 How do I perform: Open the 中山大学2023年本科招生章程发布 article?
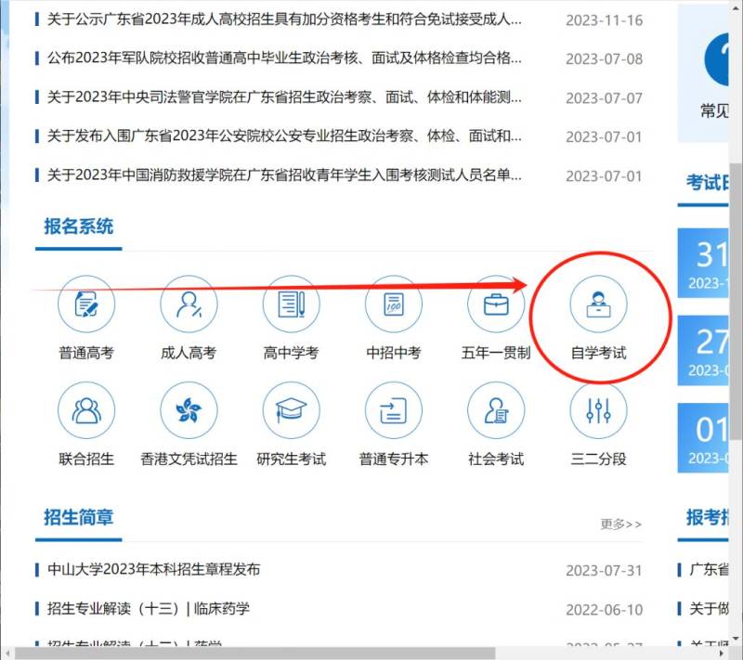[x=154, y=569]
